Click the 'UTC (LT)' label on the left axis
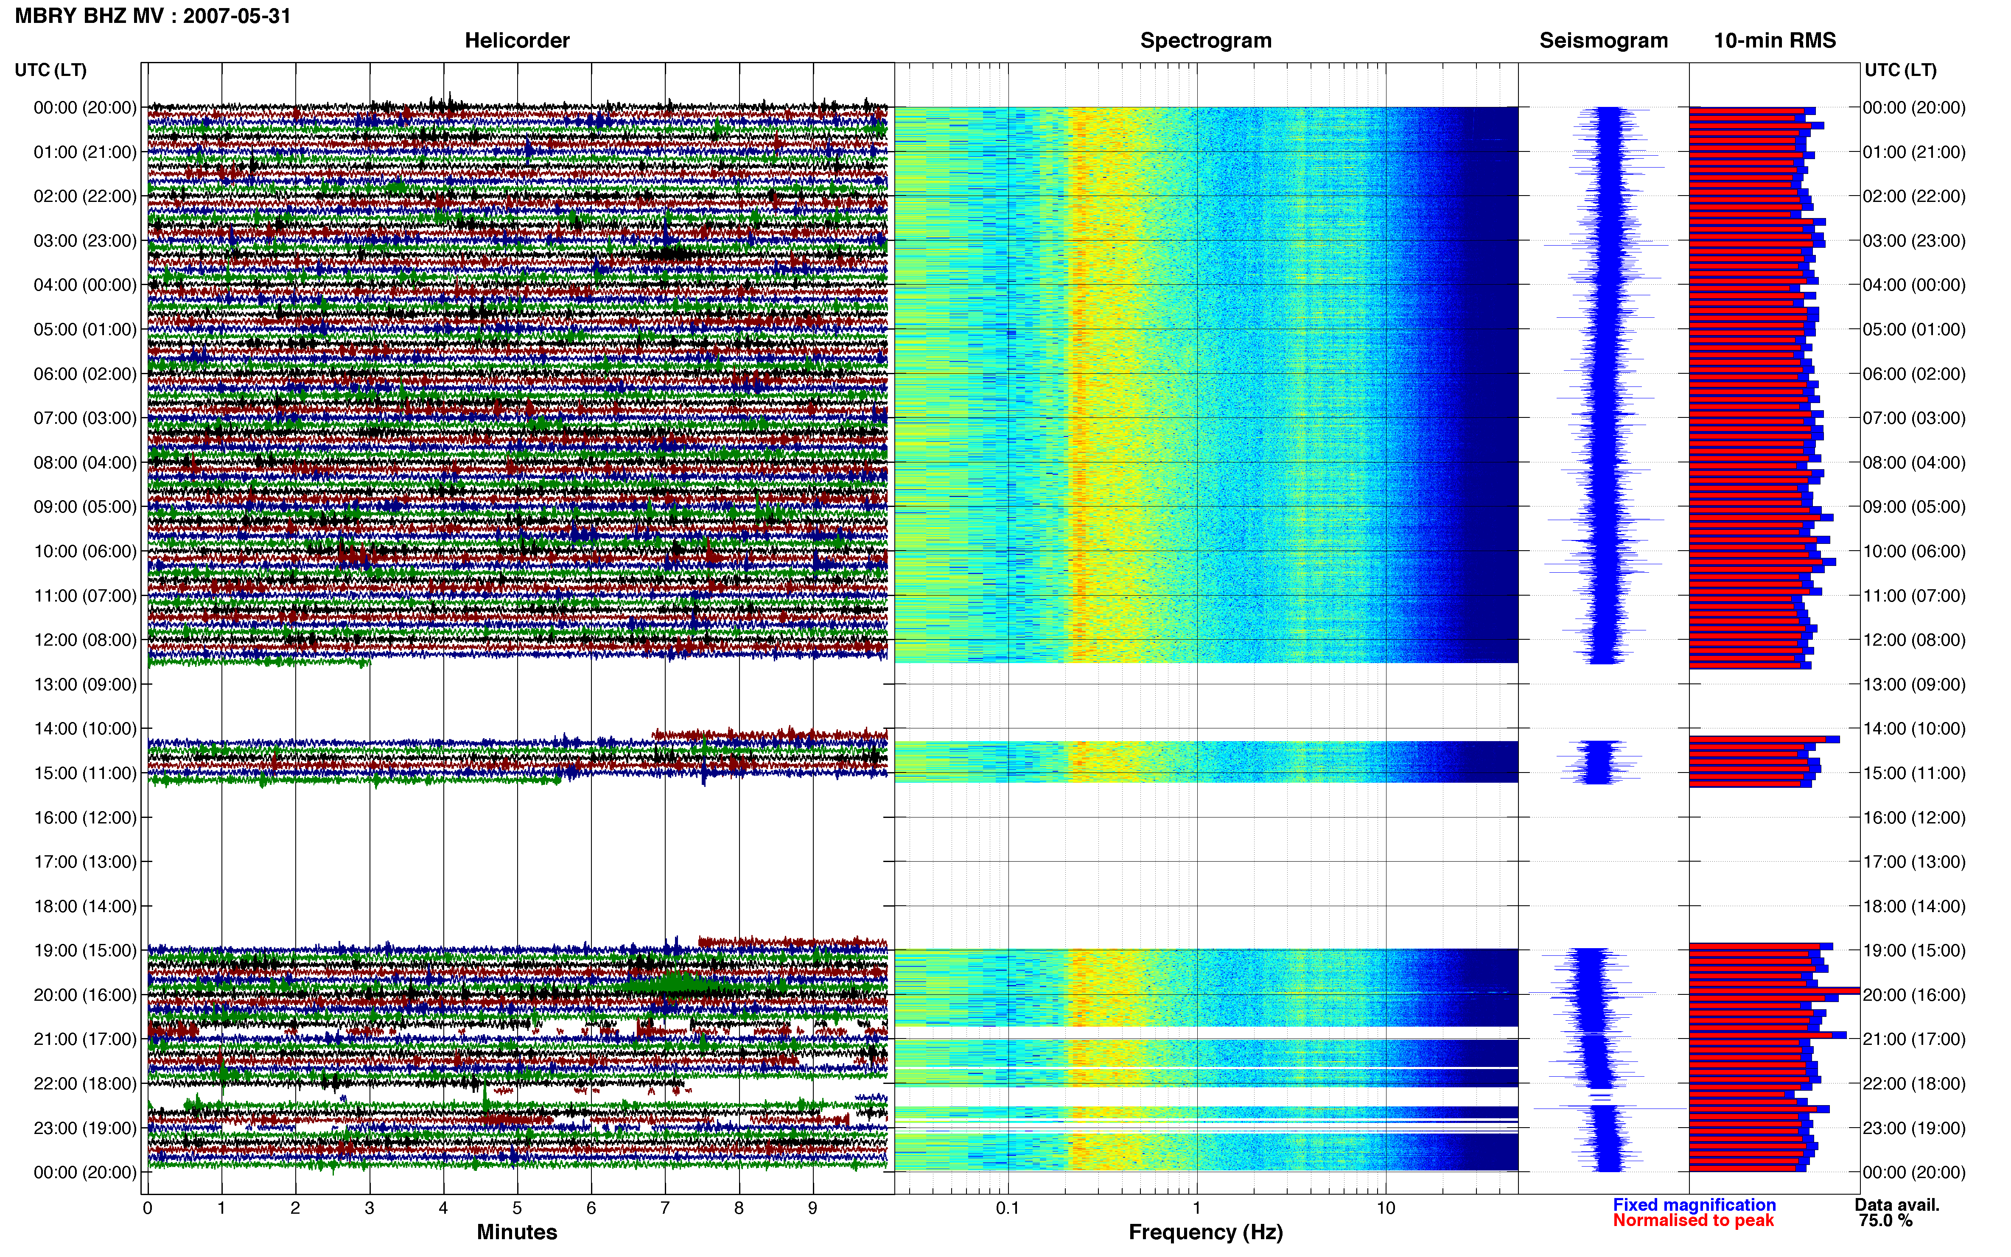 pyautogui.click(x=51, y=70)
